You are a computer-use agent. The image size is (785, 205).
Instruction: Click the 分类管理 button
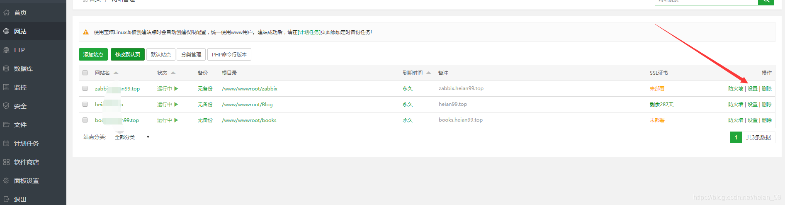pos(191,54)
